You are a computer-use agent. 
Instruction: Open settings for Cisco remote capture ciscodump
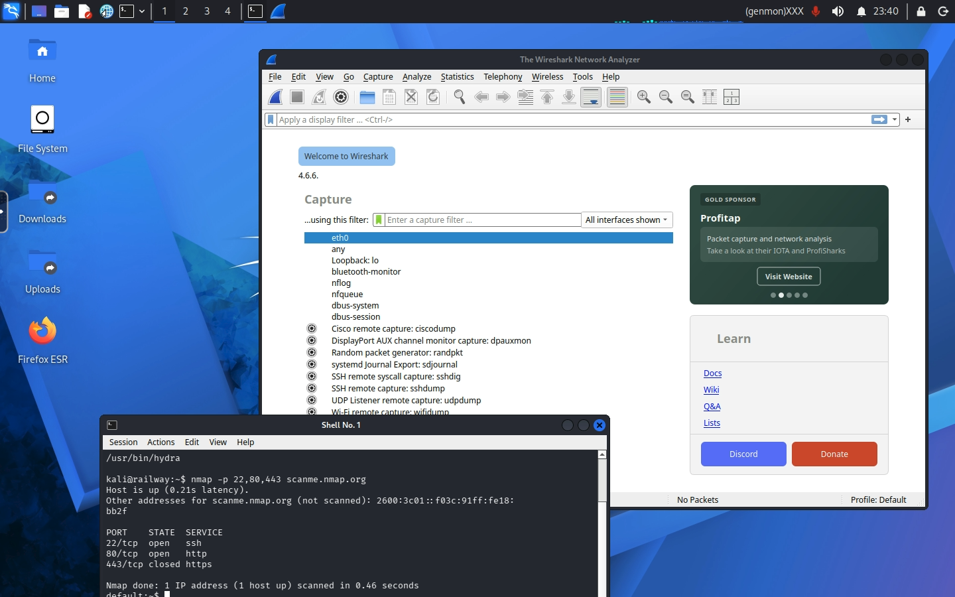pos(312,328)
